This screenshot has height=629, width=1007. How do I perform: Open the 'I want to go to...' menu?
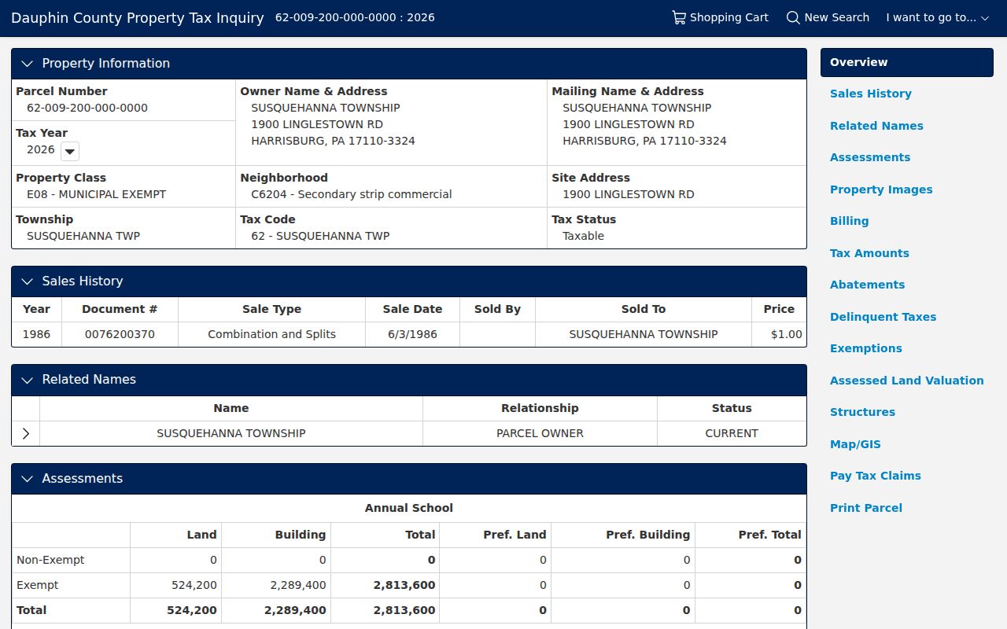[937, 17]
